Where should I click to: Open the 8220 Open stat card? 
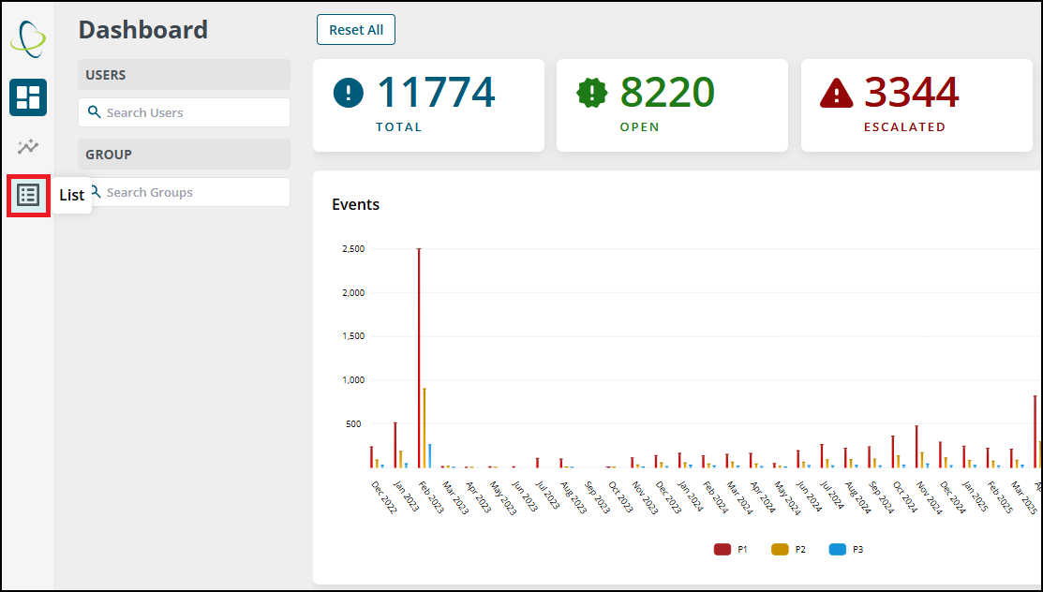tap(672, 105)
